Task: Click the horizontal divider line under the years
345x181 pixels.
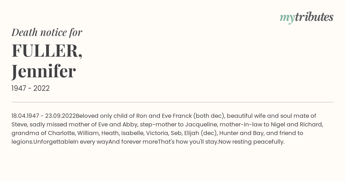Action: click(x=172, y=102)
